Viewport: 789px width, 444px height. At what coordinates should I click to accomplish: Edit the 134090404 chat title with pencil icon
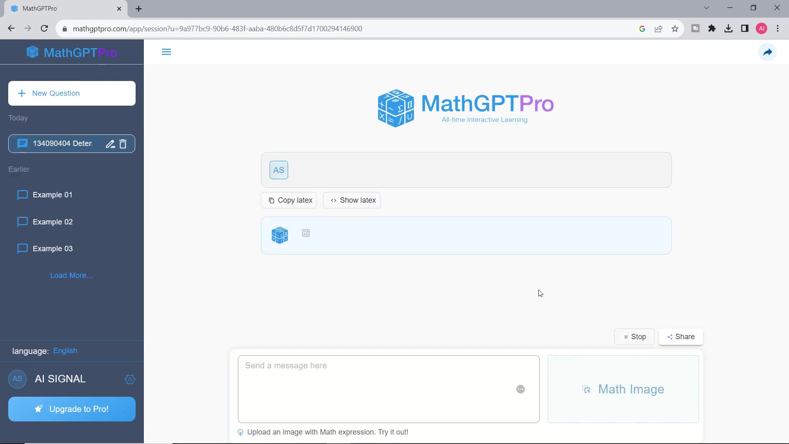(x=109, y=144)
